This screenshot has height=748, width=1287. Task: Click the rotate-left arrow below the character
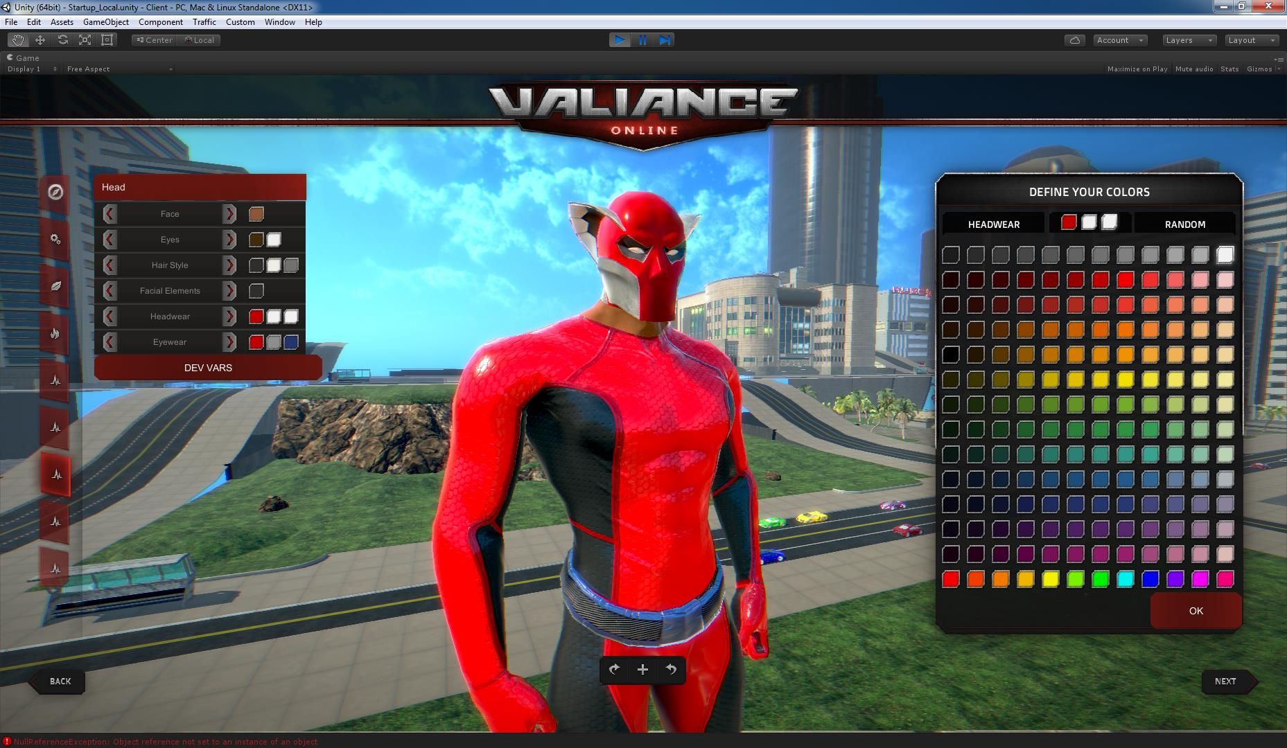[669, 670]
